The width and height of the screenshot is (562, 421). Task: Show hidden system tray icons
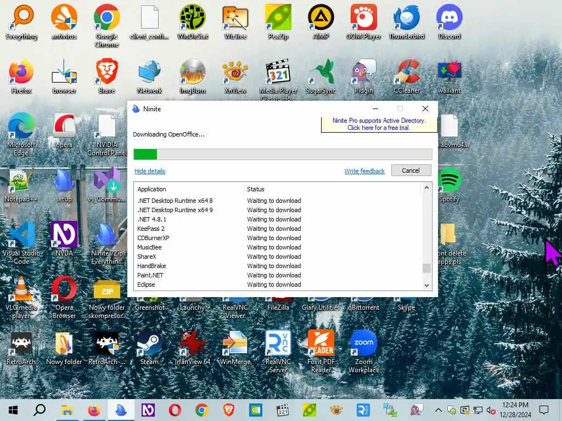coord(438,410)
